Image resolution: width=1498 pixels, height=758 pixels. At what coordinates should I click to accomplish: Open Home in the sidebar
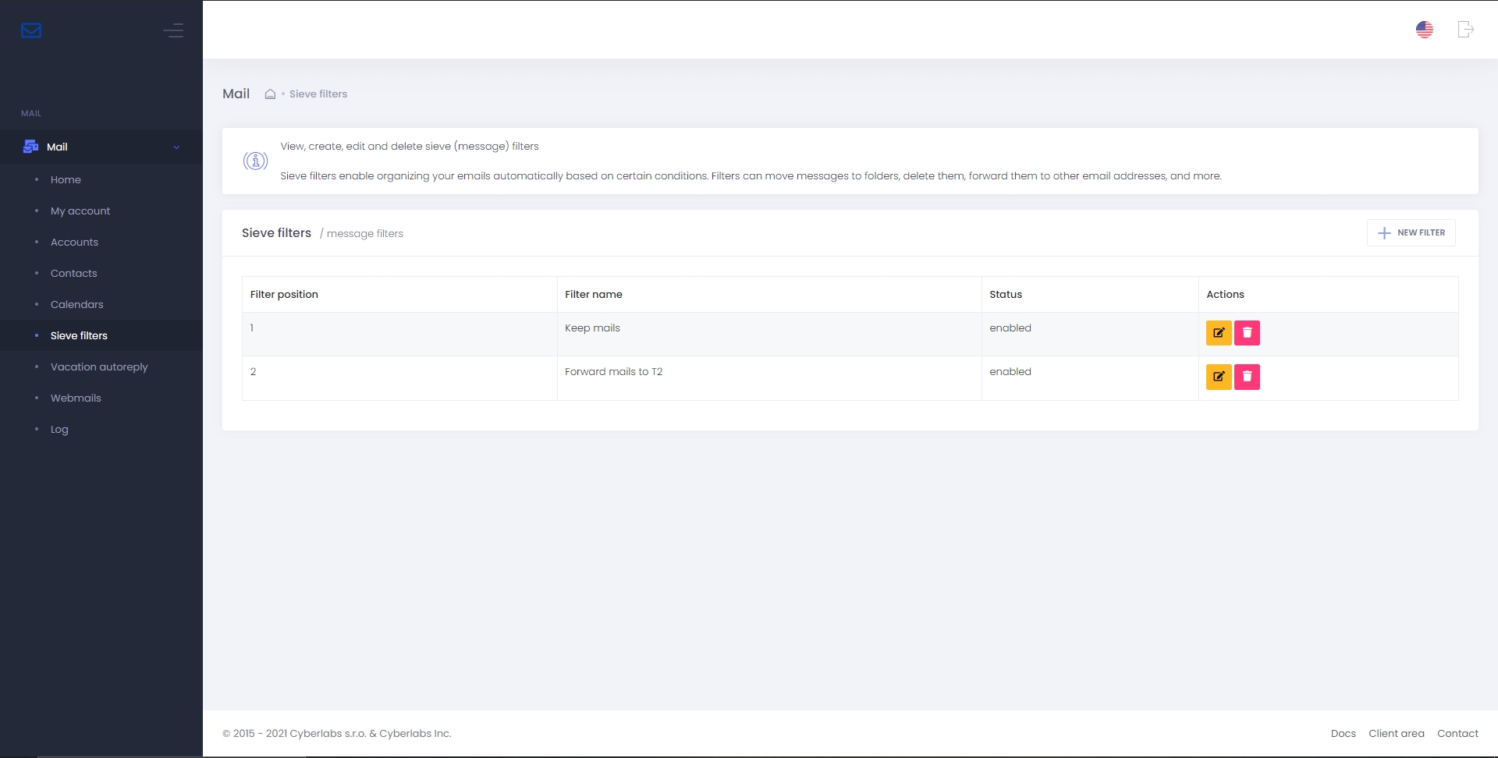(66, 180)
